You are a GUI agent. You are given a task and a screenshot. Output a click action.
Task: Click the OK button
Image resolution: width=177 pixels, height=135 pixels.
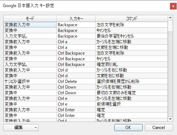[x=129, y=128]
